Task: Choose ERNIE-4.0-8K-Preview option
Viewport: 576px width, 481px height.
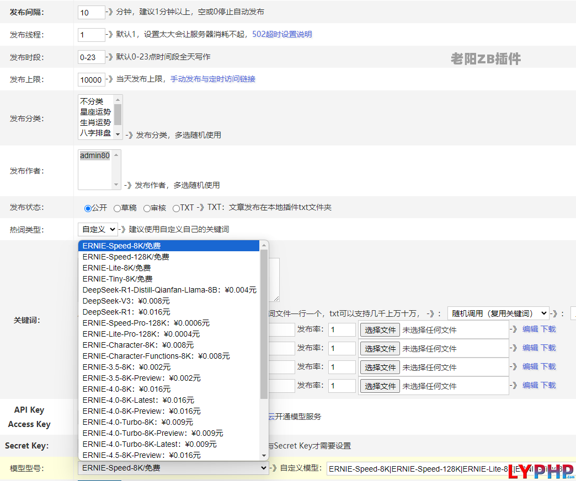Action: 169,411
